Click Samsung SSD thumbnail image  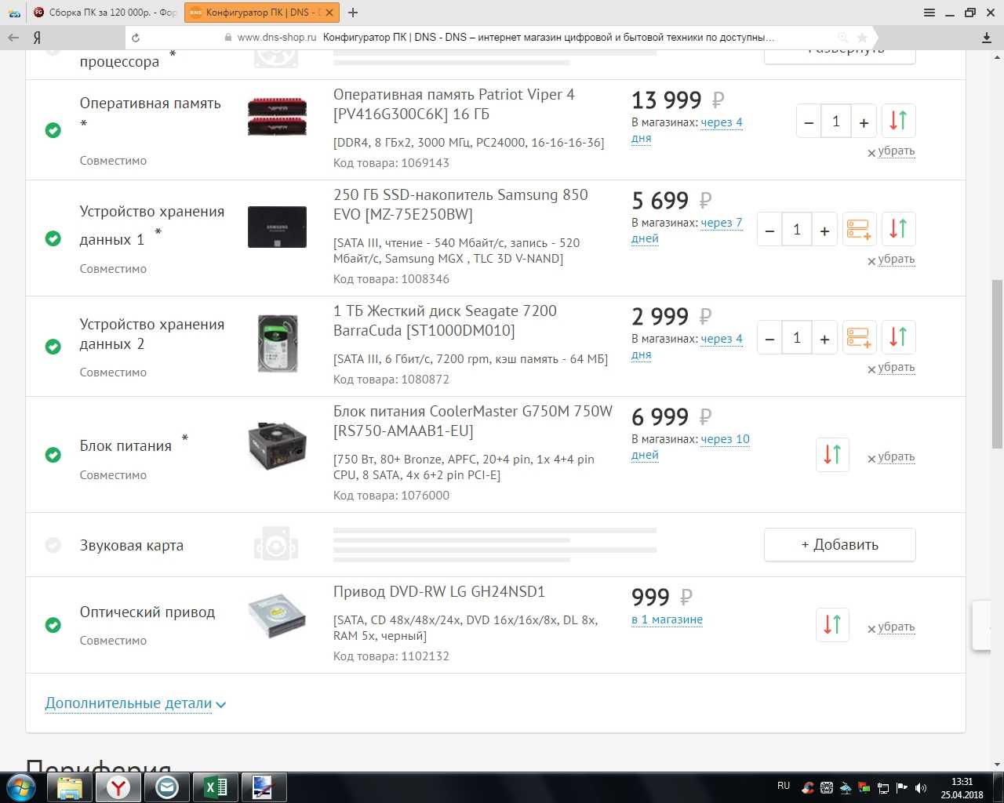277,227
